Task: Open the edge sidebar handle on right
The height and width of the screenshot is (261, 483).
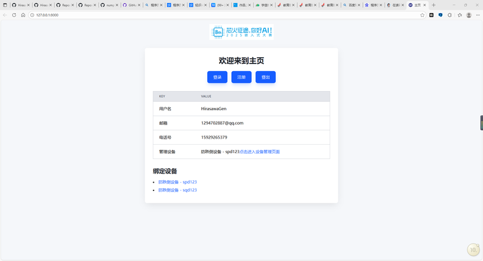Action: pyautogui.click(x=481, y=122)
